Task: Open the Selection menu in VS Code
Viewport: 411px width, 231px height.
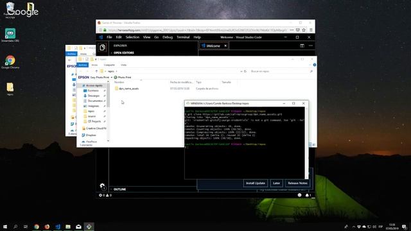Action: (x=132, y=37)
